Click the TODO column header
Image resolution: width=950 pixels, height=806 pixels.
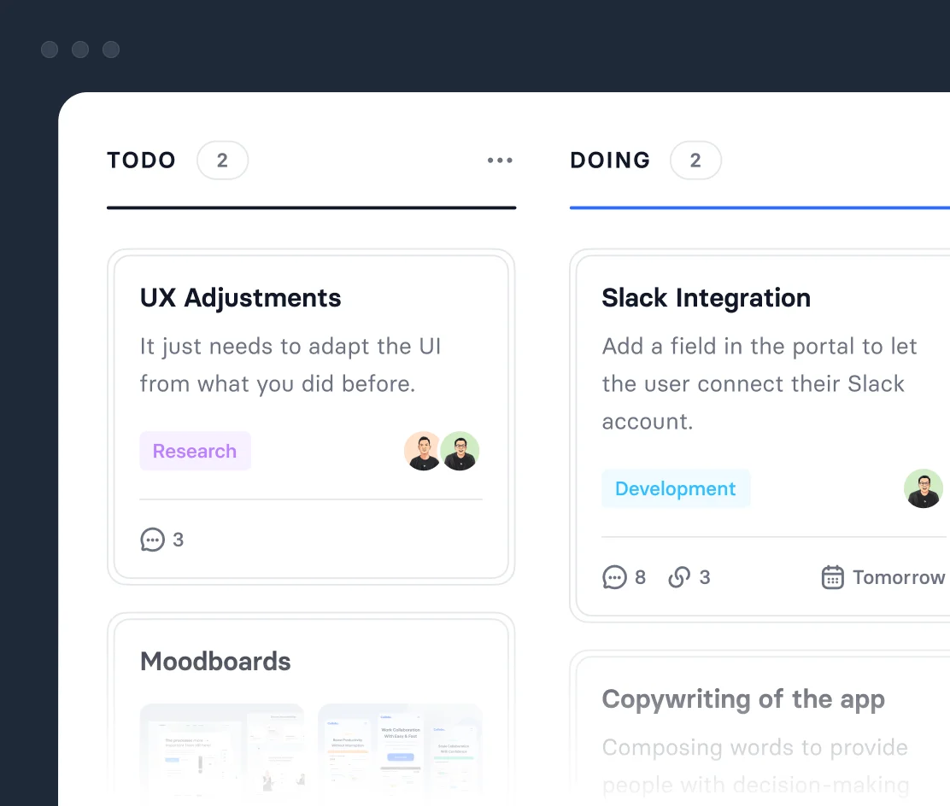point(142,161)
